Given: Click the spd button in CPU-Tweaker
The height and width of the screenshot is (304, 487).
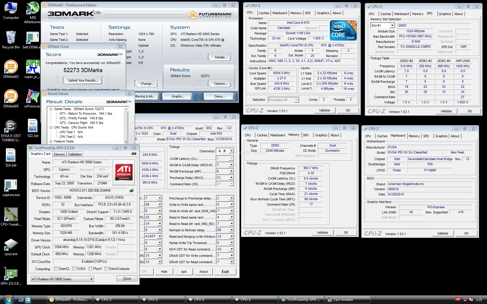Looking at the screenshot, I should pyautogui.click(x=184, y=272).
